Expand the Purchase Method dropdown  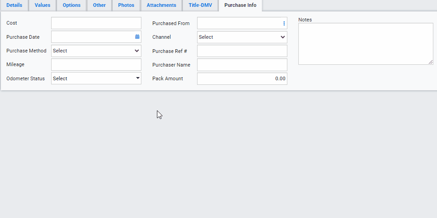(96, 51)
